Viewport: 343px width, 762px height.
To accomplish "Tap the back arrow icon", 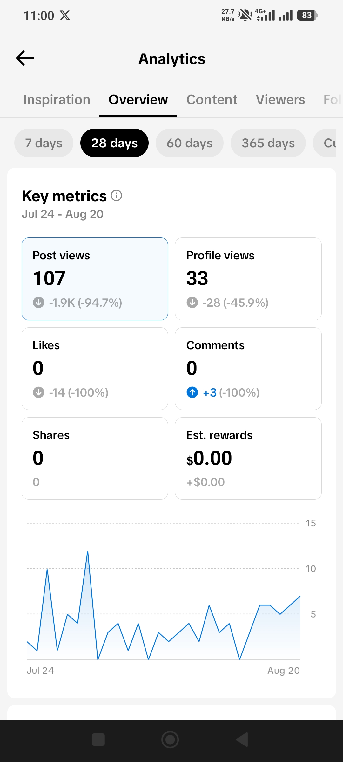I will tap(25, 58).
